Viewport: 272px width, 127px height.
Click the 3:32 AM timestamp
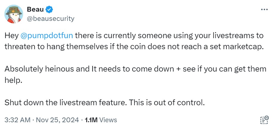pos(17,120)
